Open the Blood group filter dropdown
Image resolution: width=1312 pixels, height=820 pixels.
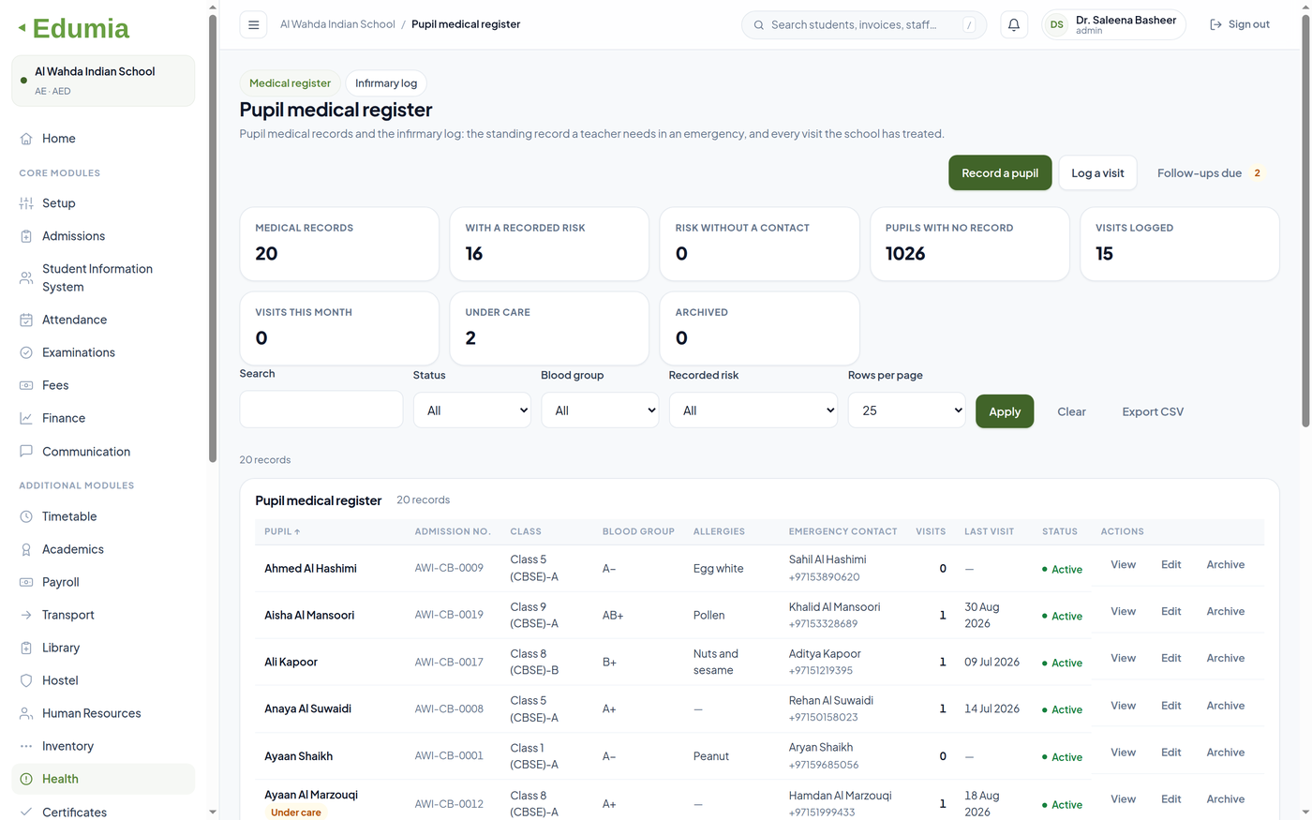601,410
